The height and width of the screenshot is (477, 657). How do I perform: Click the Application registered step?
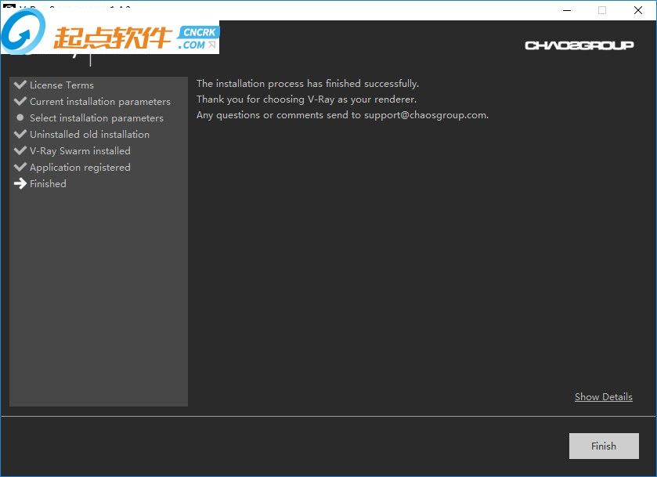click(80, 168)
